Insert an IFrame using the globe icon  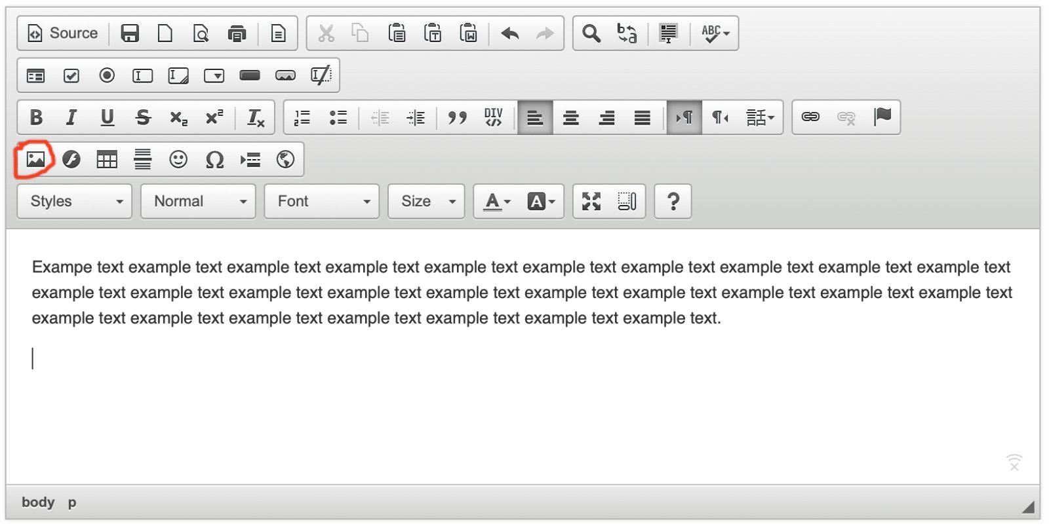(x=285, y=159)
